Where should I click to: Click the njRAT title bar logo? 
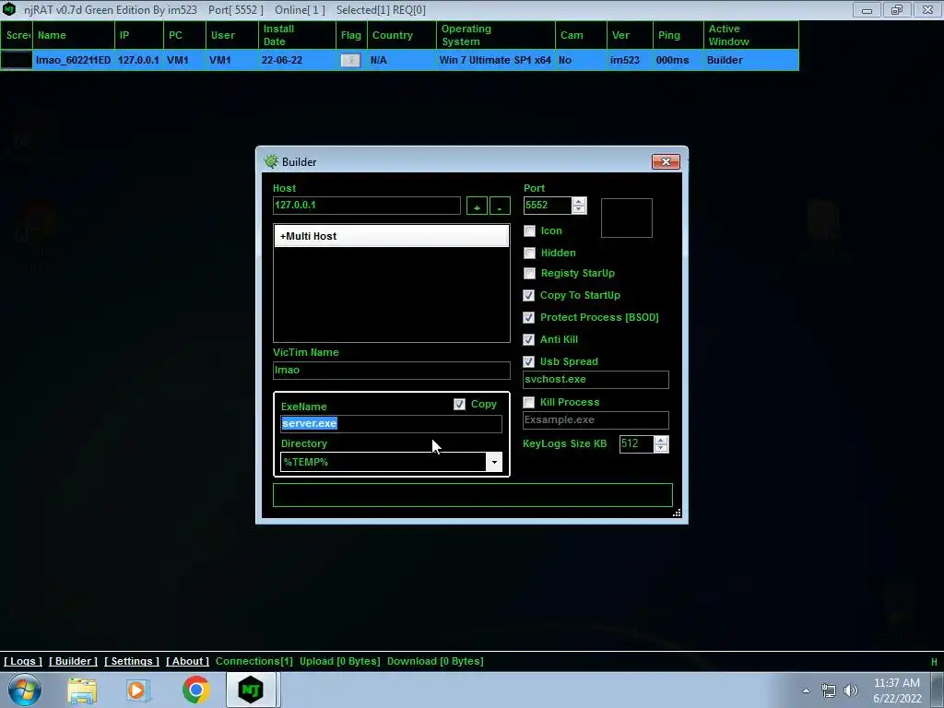(9, 9)
